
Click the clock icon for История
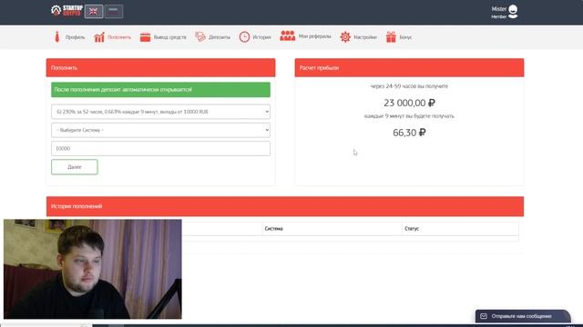tap(244, 37)
